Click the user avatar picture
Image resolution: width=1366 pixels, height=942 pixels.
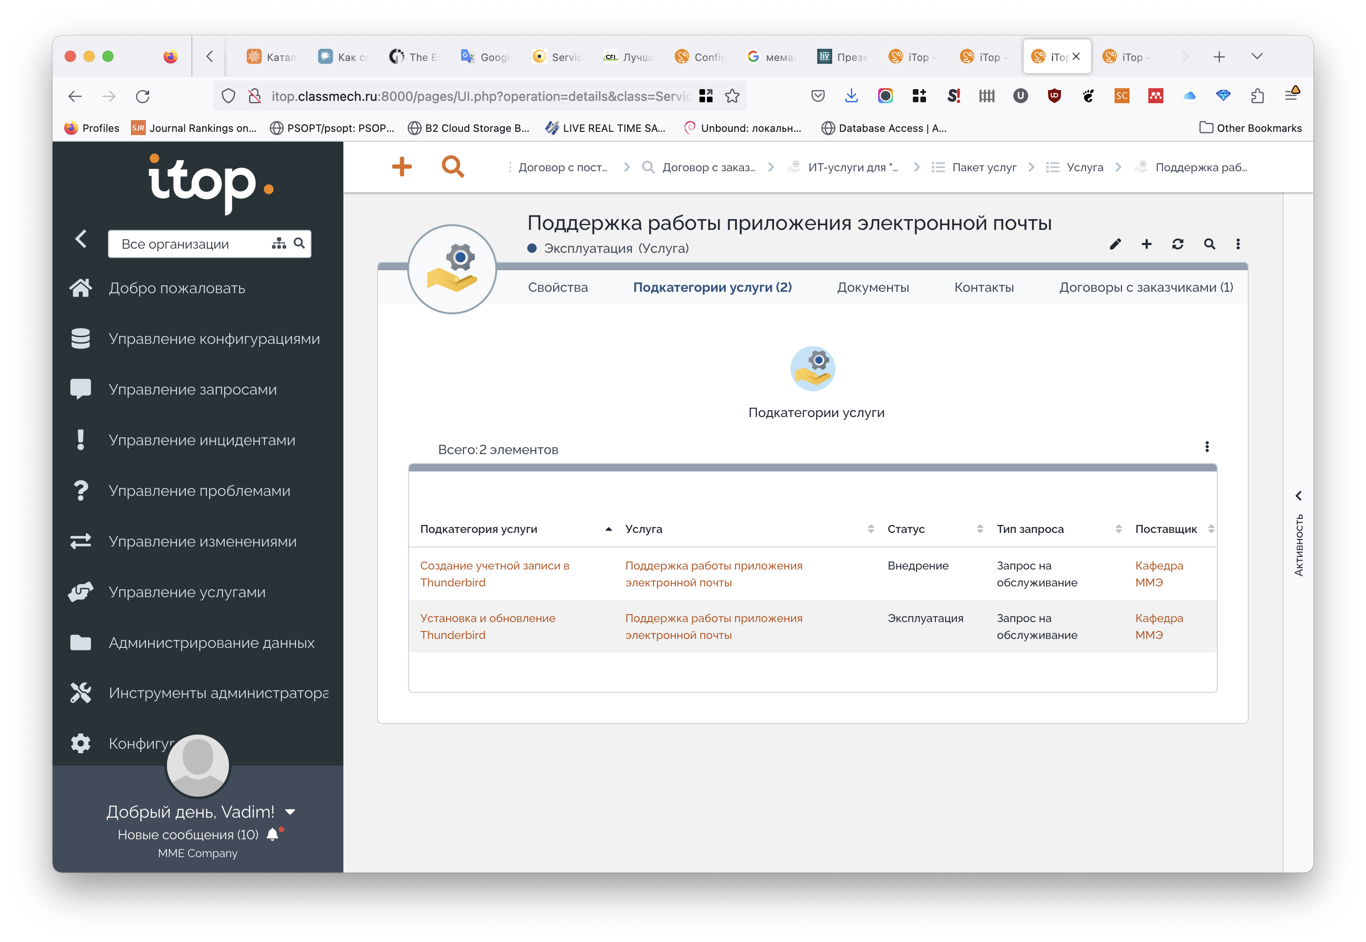tap(197, 766)
